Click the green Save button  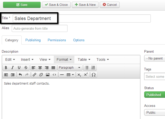(22, 5)
